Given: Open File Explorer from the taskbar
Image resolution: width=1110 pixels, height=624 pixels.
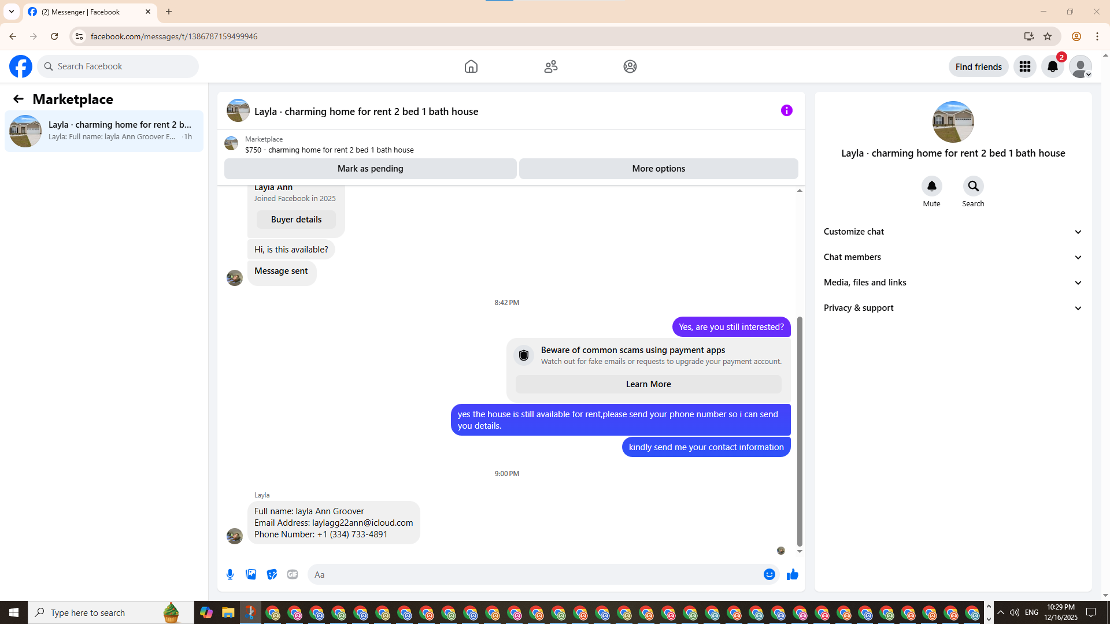Looking at the screenshot, I should 228,612.
